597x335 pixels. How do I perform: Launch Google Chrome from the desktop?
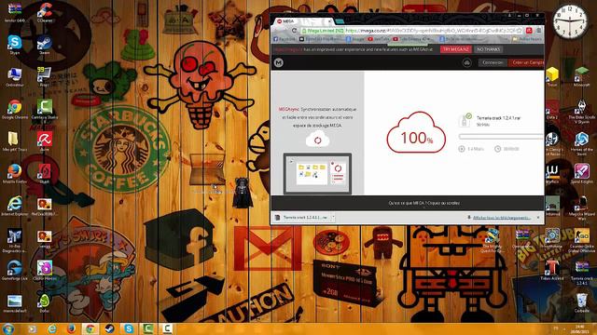[15, 110]
